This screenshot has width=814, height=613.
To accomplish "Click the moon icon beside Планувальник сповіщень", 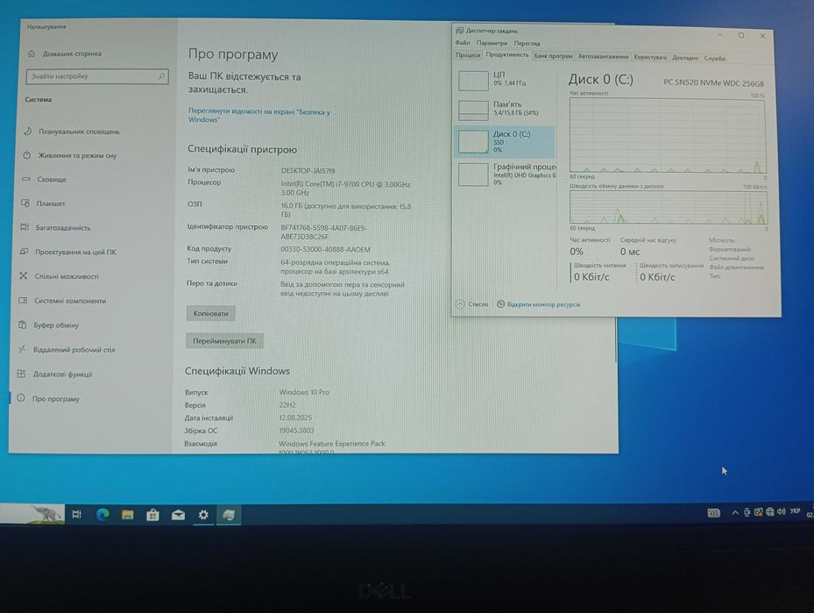I will pos(27,132).
